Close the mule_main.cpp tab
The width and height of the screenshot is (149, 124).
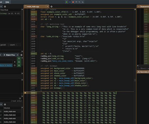pyautogui.click(x=48, y=6)
